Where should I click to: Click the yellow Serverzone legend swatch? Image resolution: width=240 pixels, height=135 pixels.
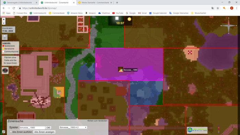coord(3,49)
